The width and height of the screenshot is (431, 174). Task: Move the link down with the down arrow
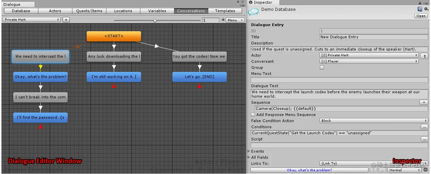pyautogui.click(x=383, y=170)
